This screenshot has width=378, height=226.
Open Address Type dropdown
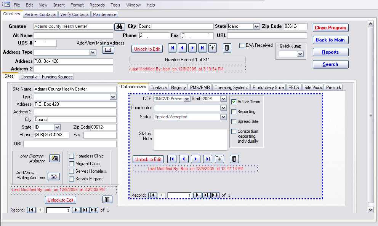93,52
